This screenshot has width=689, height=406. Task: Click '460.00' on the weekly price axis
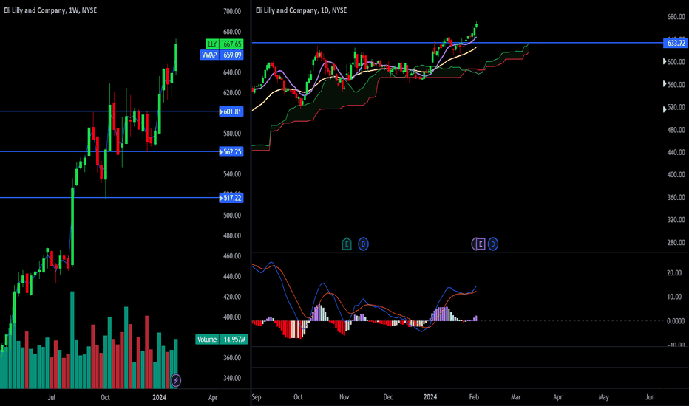pyautogui.click(x=232, y=256)
